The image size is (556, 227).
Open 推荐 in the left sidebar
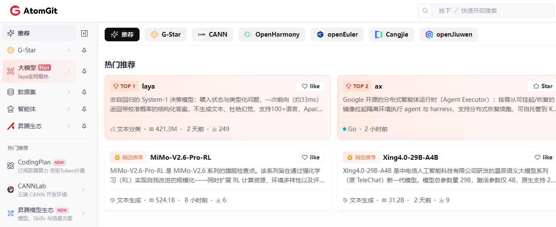pyautogui.click(x=39, y=33)
